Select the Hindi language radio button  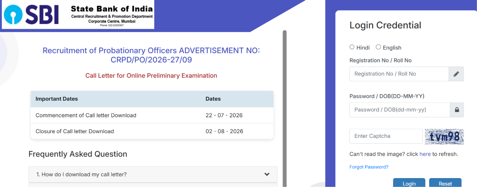(x=352, y=47)
